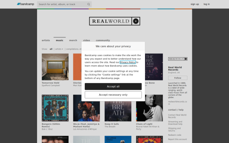The height and width of the screenshot is (143, 229).
Task: Click Report this account
Action: tap(177, 139)
